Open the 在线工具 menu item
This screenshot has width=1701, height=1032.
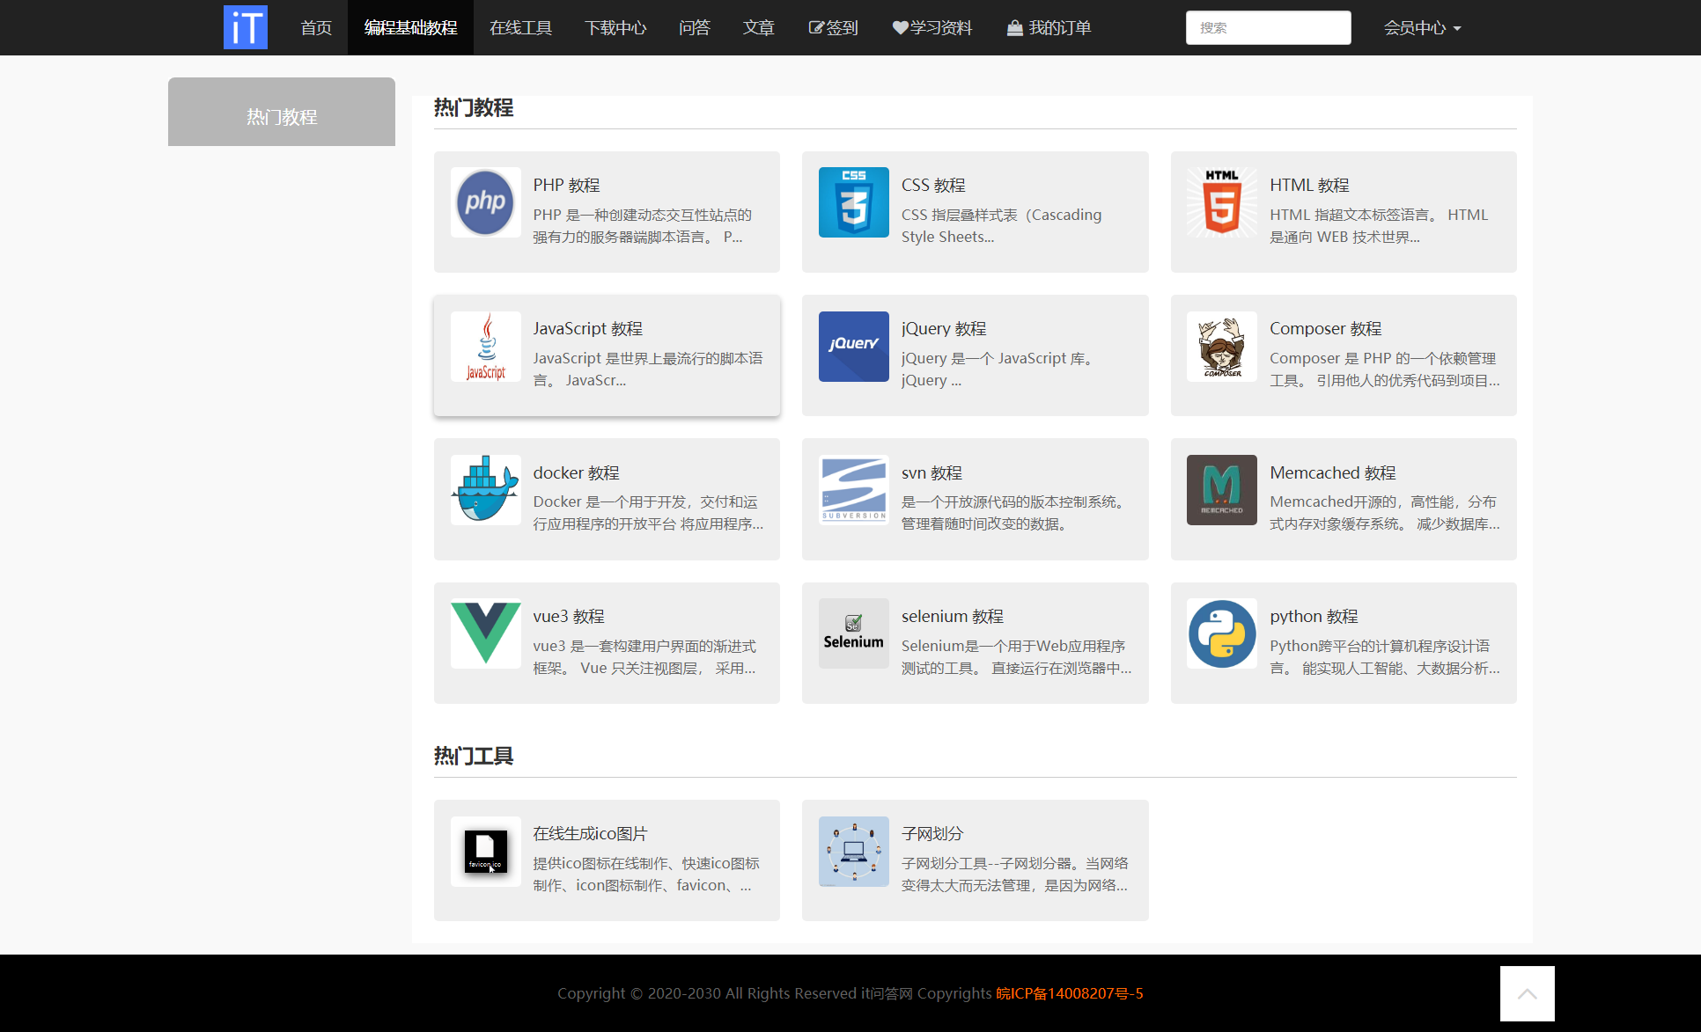pyautogui.click(x=521, y=28)
